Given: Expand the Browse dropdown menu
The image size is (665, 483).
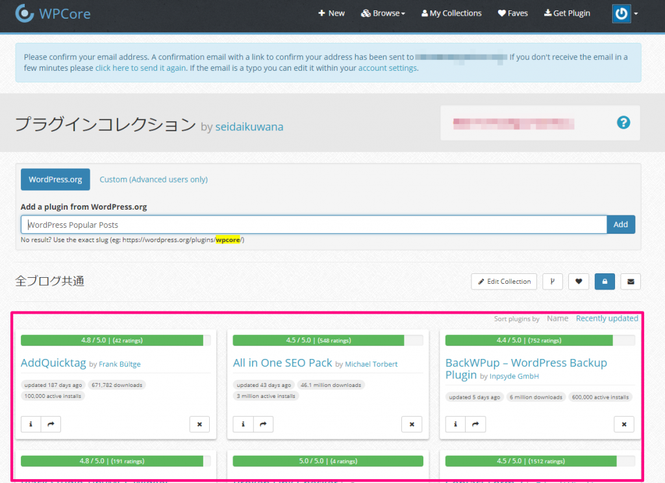Looking at the screenshot, I should [383, 13].
